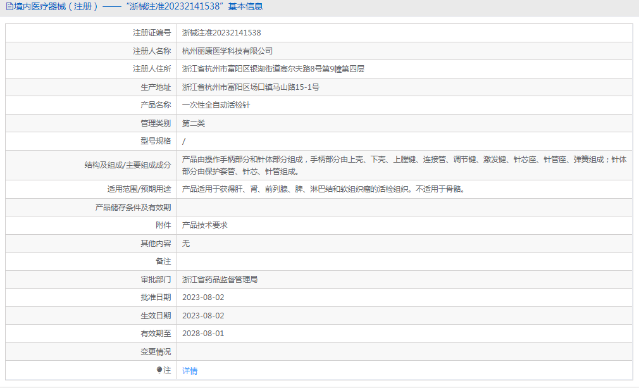Click the registration number value 浙械注准20232141538
639x388 pixels.
221,33
